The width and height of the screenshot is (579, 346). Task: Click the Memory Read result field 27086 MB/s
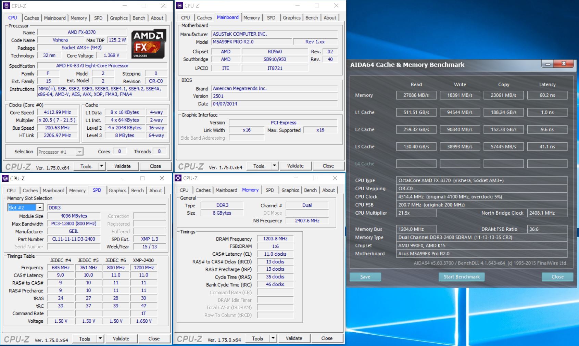click(416, 95)
